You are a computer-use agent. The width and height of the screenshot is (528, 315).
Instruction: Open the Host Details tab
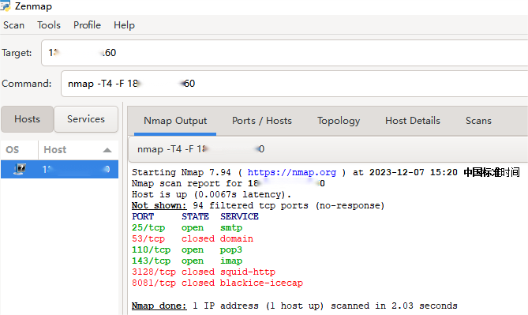pyautogui.click(x=413, y=121)
